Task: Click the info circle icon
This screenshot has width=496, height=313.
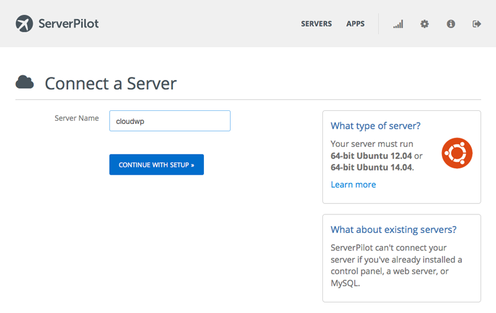Action: point(451,24)
